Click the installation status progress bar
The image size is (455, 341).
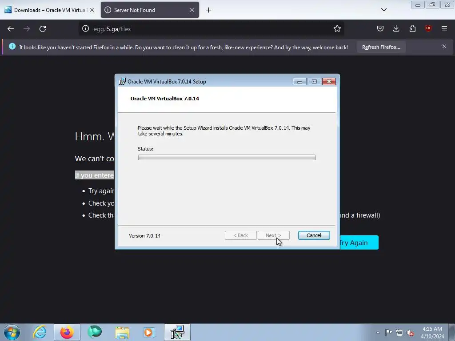(227, 158)
